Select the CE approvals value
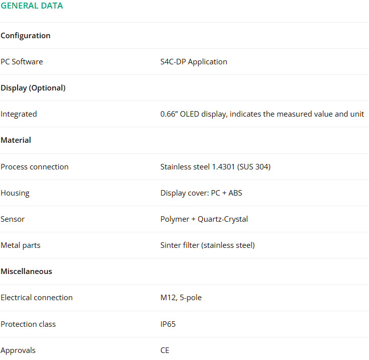This screenshot has height=360, width=369. [x=165, y=350]
